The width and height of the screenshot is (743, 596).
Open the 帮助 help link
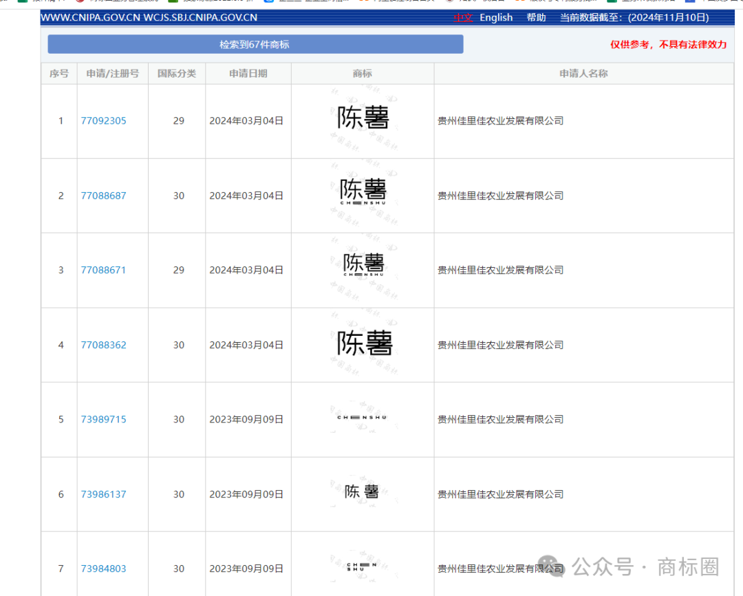coord(537,17)
